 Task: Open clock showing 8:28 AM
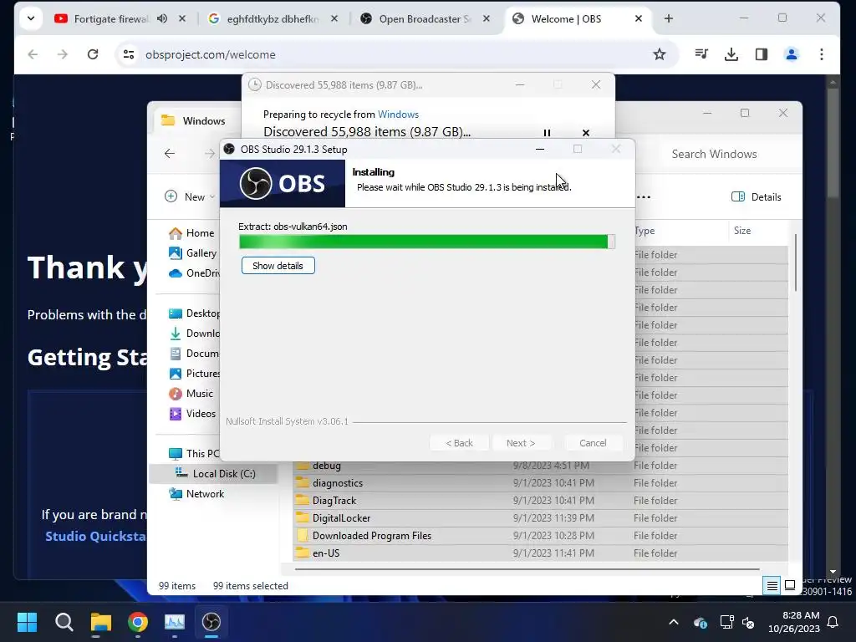(x=794, y=622)
